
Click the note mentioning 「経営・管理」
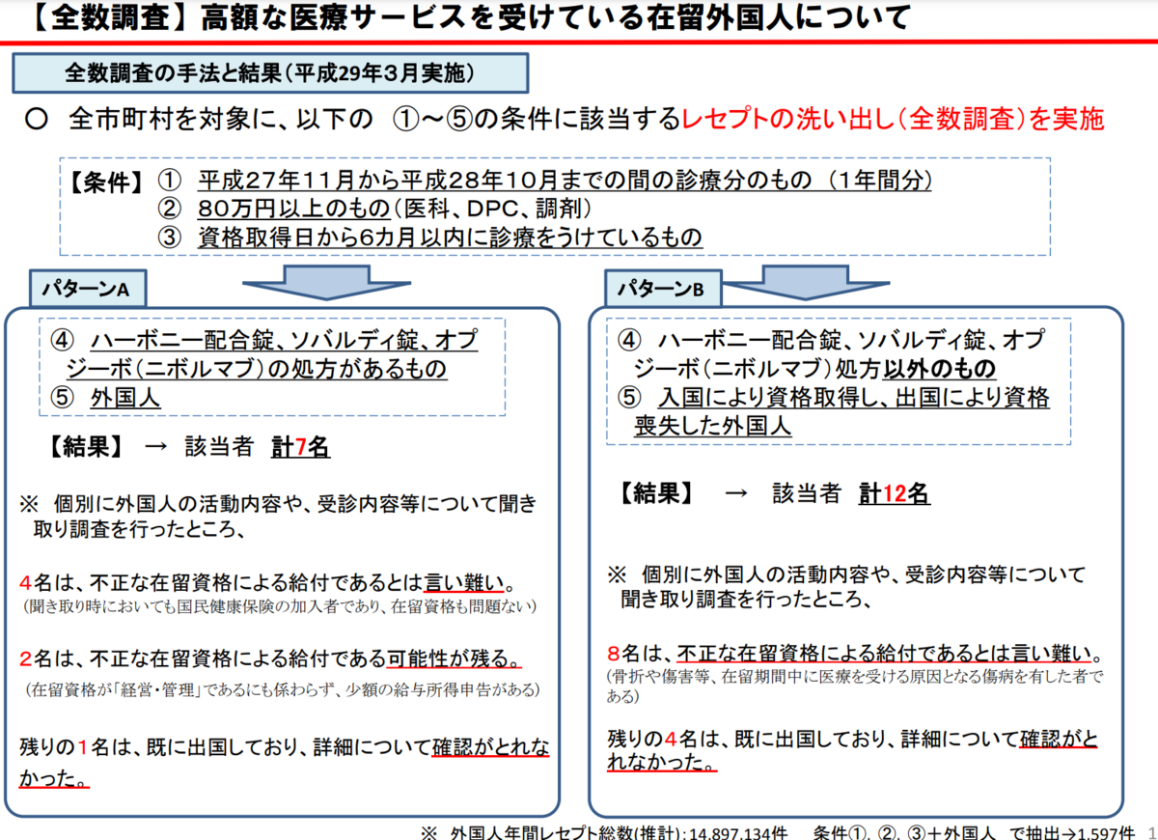pyautogui.click(x=283, y=689)
